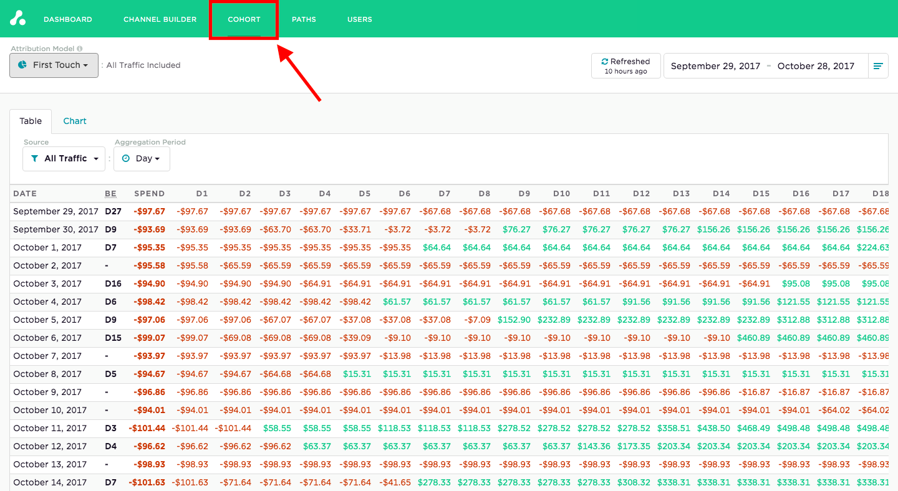Click the September 29, 2017 start date

tap(715, 66)
